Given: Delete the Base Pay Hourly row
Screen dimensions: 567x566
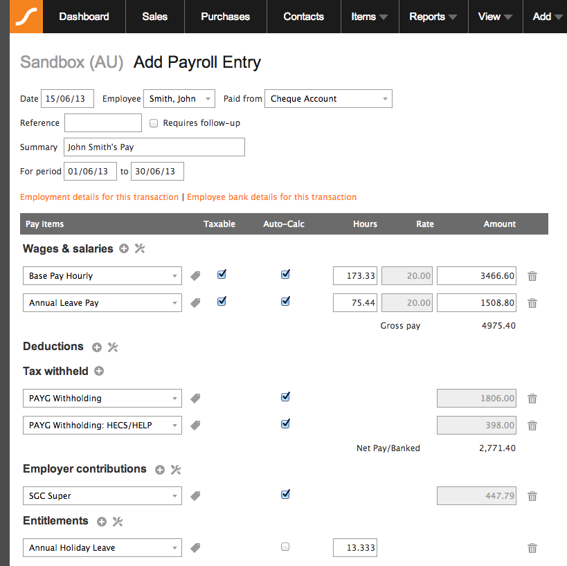Looking at the screenshot, I should [532, 276].
